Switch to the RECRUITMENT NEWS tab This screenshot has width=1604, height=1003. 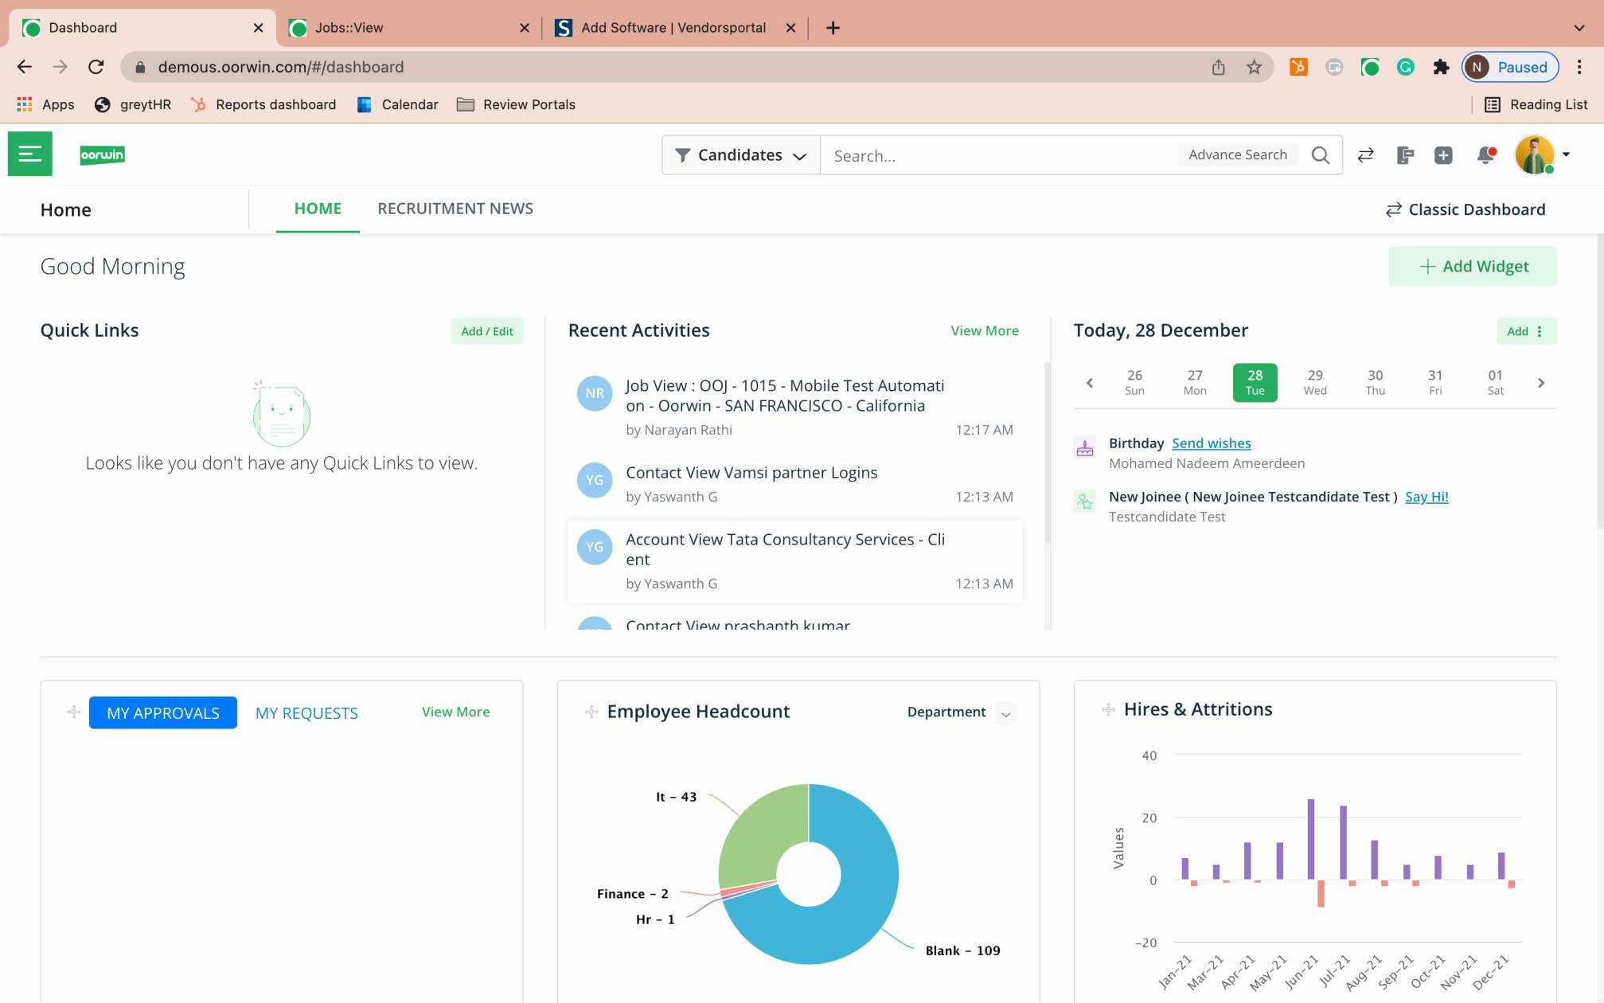pos(455,209)
